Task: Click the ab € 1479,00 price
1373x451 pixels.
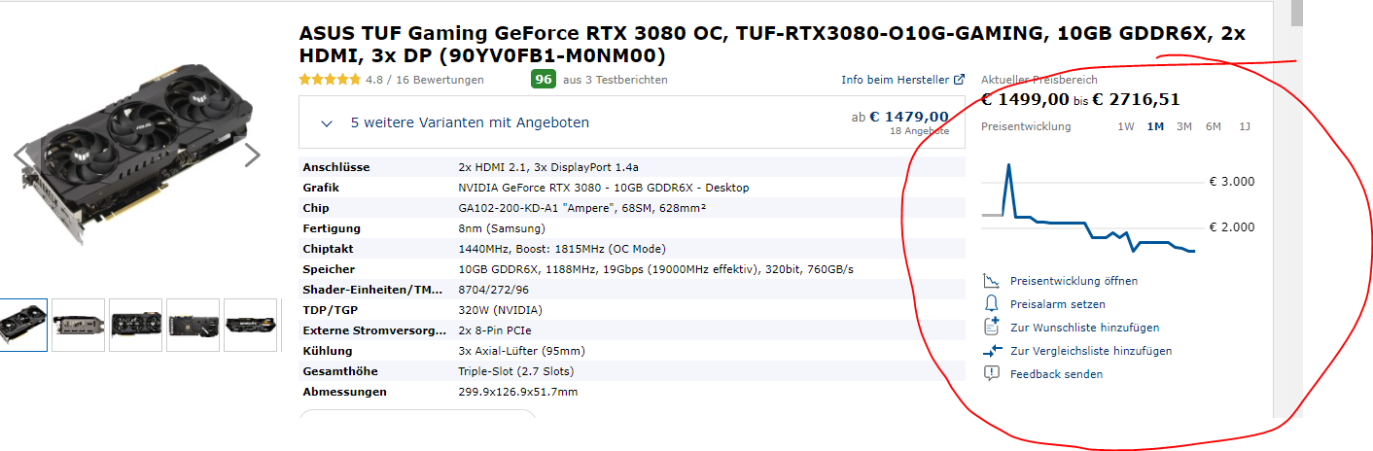Action: pos(899,117)
